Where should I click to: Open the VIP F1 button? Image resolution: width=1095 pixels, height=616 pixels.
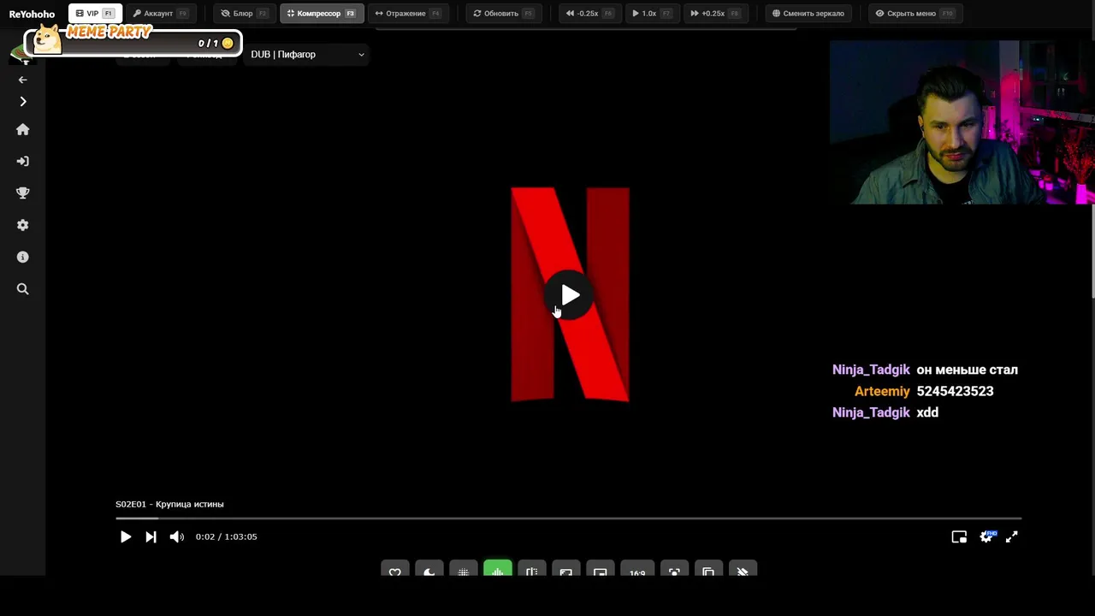tap(95, 14)
